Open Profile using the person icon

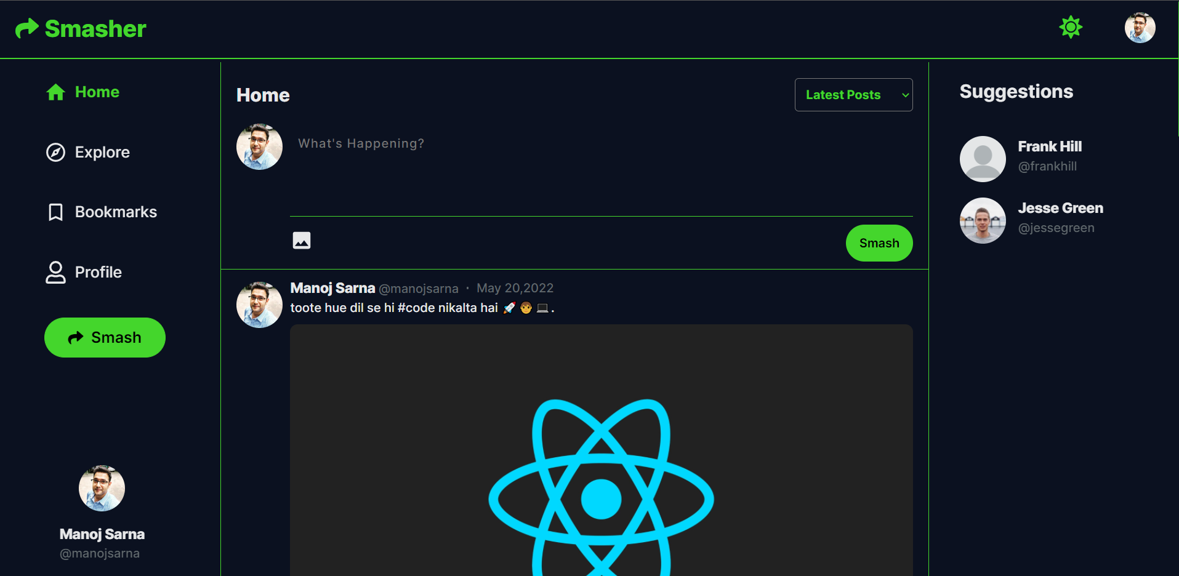pos(55,272)
